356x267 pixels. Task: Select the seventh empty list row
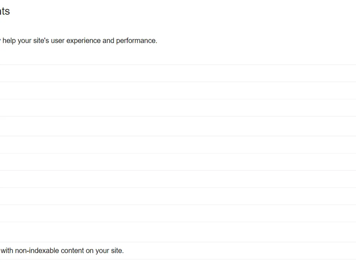[x=178, y=179]
